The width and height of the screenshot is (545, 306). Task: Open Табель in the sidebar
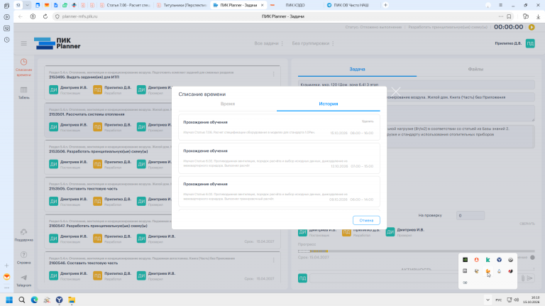(23, 93)
